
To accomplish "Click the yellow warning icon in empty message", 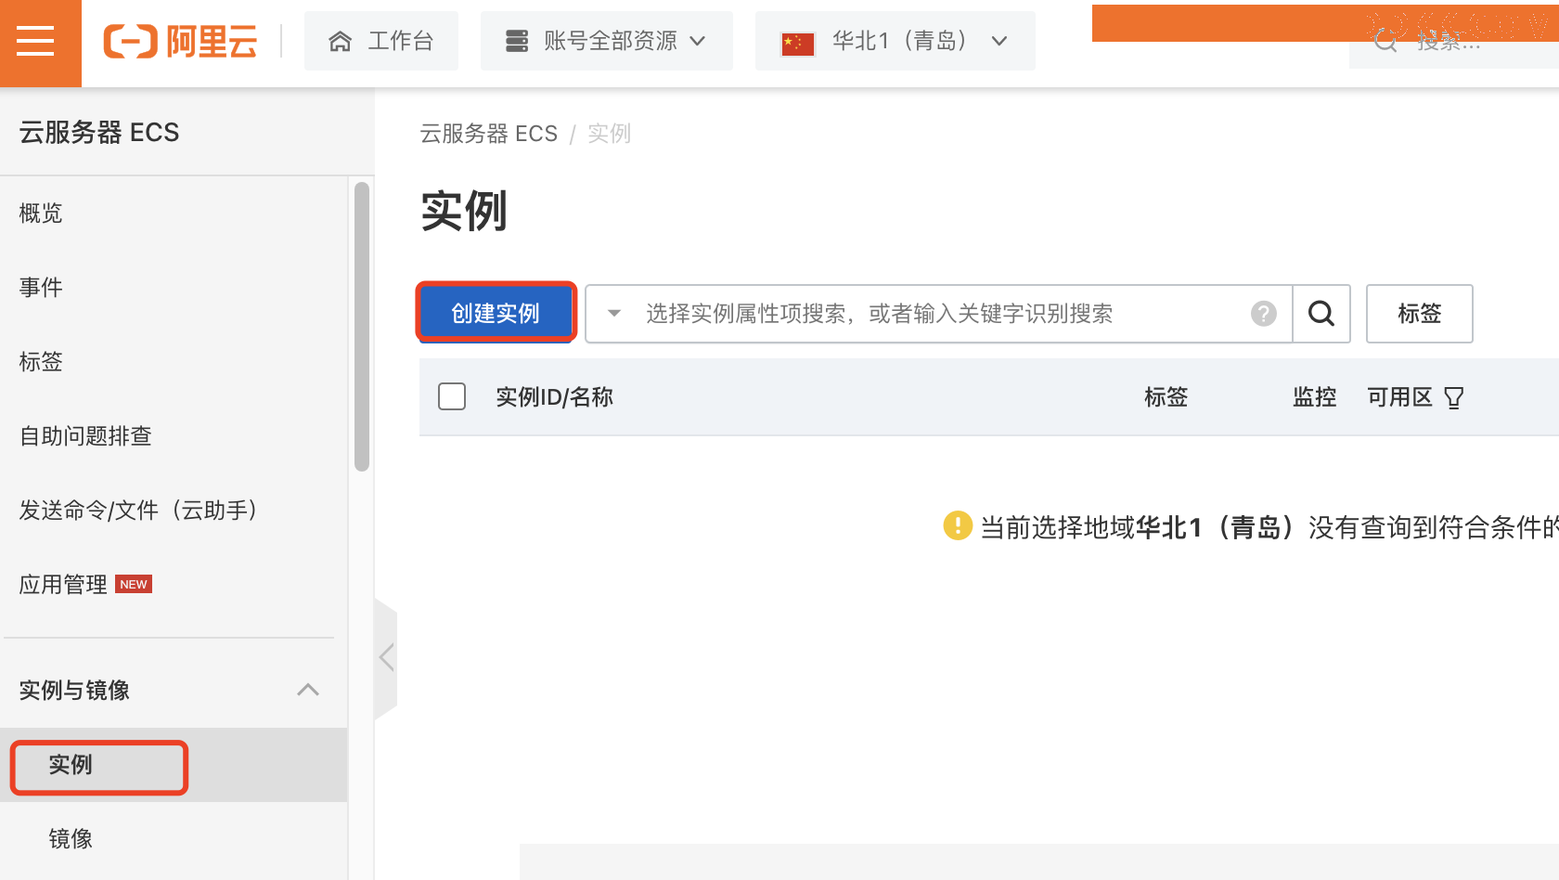I will [957, 525].
